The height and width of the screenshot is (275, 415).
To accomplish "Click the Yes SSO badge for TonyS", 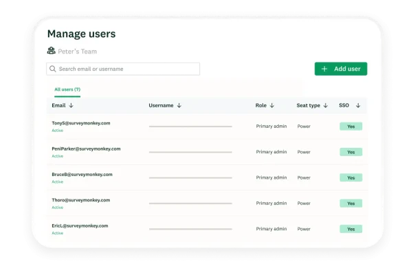I will (x=350, y=126).
